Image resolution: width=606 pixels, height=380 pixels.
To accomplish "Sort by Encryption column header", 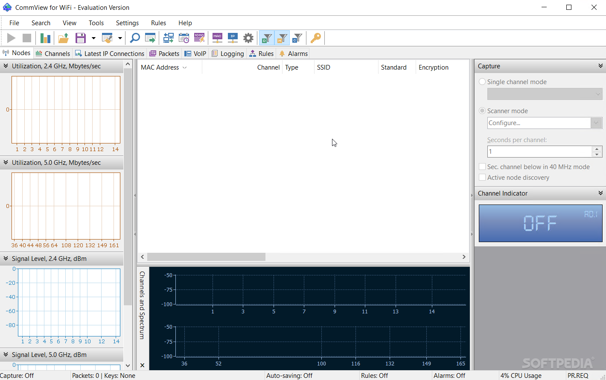I will pos(442,67).
